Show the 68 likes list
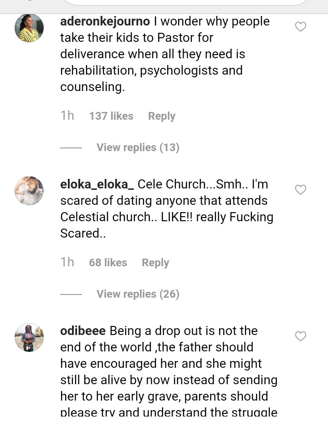 108,263
